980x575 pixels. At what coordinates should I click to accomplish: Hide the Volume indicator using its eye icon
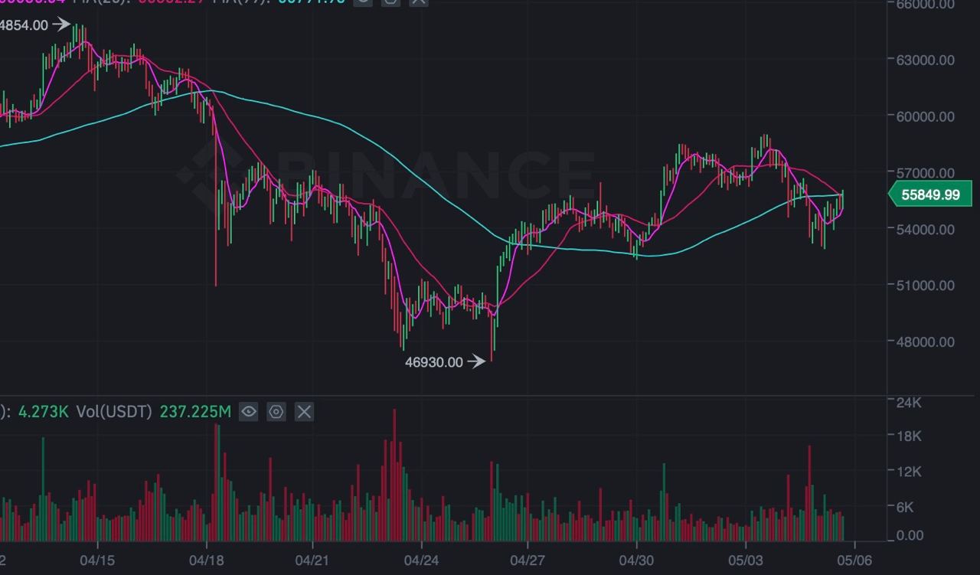pyautogui.click(x=249, y=412)
